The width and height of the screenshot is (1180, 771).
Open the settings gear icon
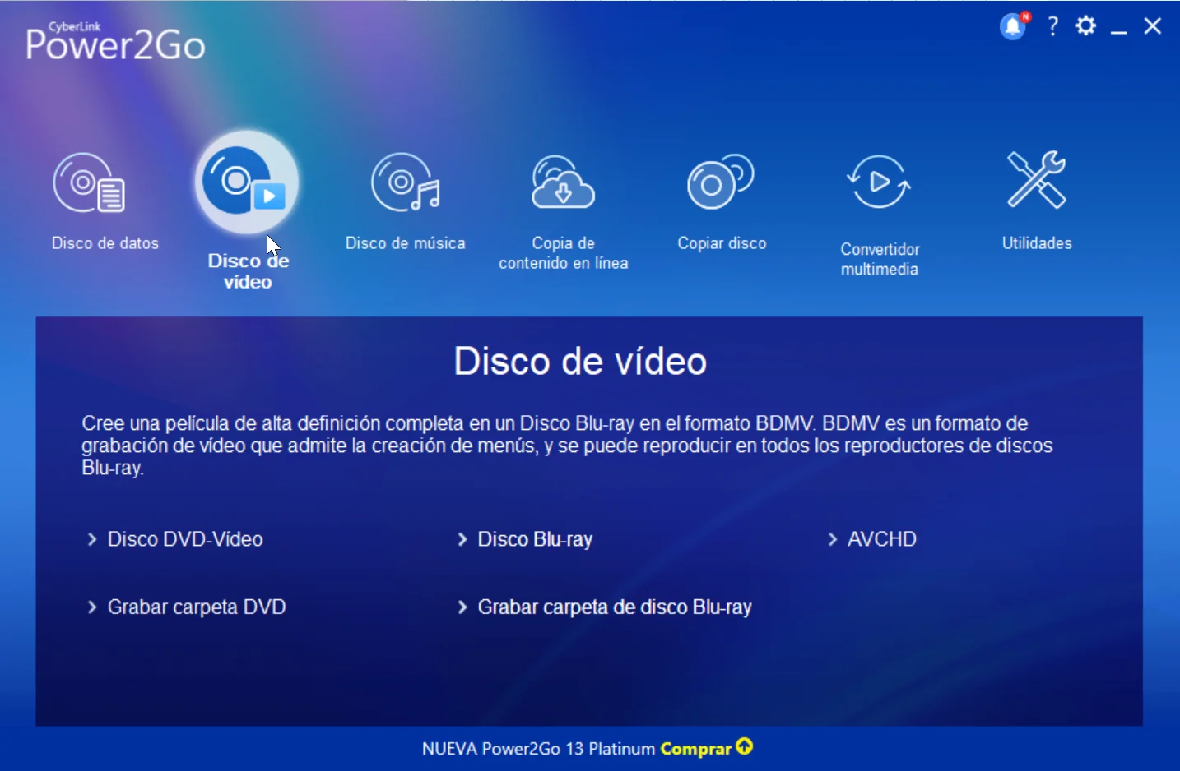tap(1085, 25)
